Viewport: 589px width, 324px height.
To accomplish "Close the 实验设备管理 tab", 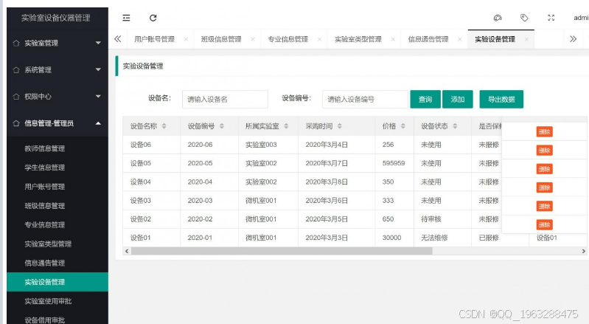I will tap(526, 39).
